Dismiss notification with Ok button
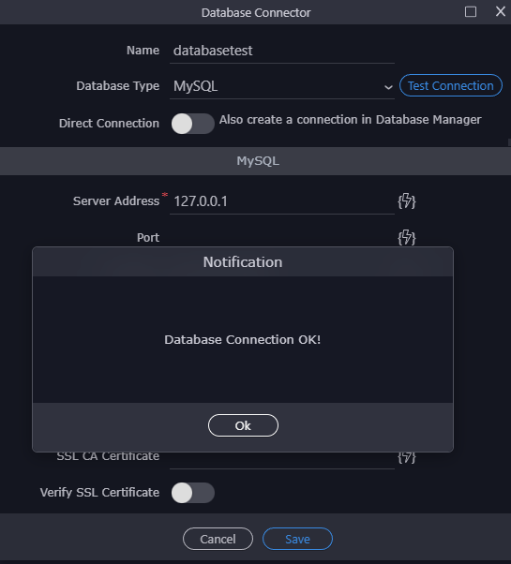Viewport: 511px width, 564px height. pyautogui.click(x=243, y=425)
